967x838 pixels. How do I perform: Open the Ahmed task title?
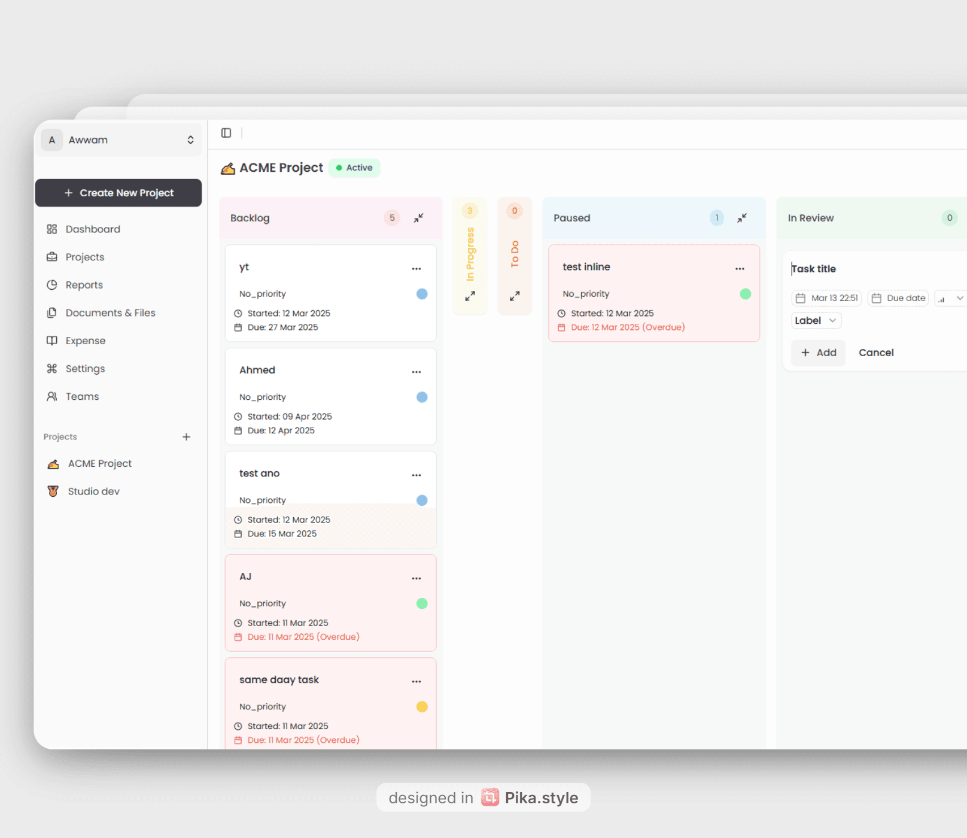(257, 370)
